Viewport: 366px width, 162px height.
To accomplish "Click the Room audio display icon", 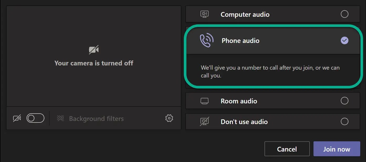I will coord(204,101).
